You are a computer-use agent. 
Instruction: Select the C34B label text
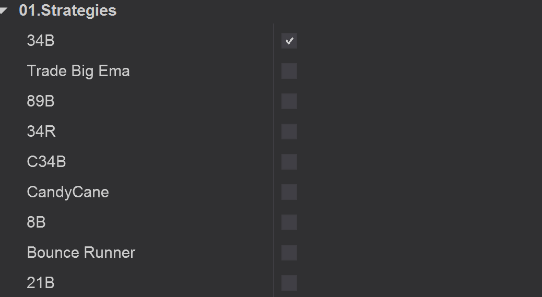[x=46, y=162]
